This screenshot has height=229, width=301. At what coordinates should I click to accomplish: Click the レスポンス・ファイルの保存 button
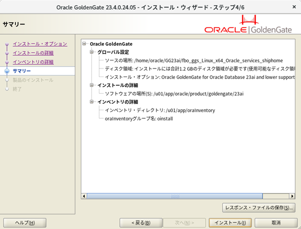click(x=258, y=208)
